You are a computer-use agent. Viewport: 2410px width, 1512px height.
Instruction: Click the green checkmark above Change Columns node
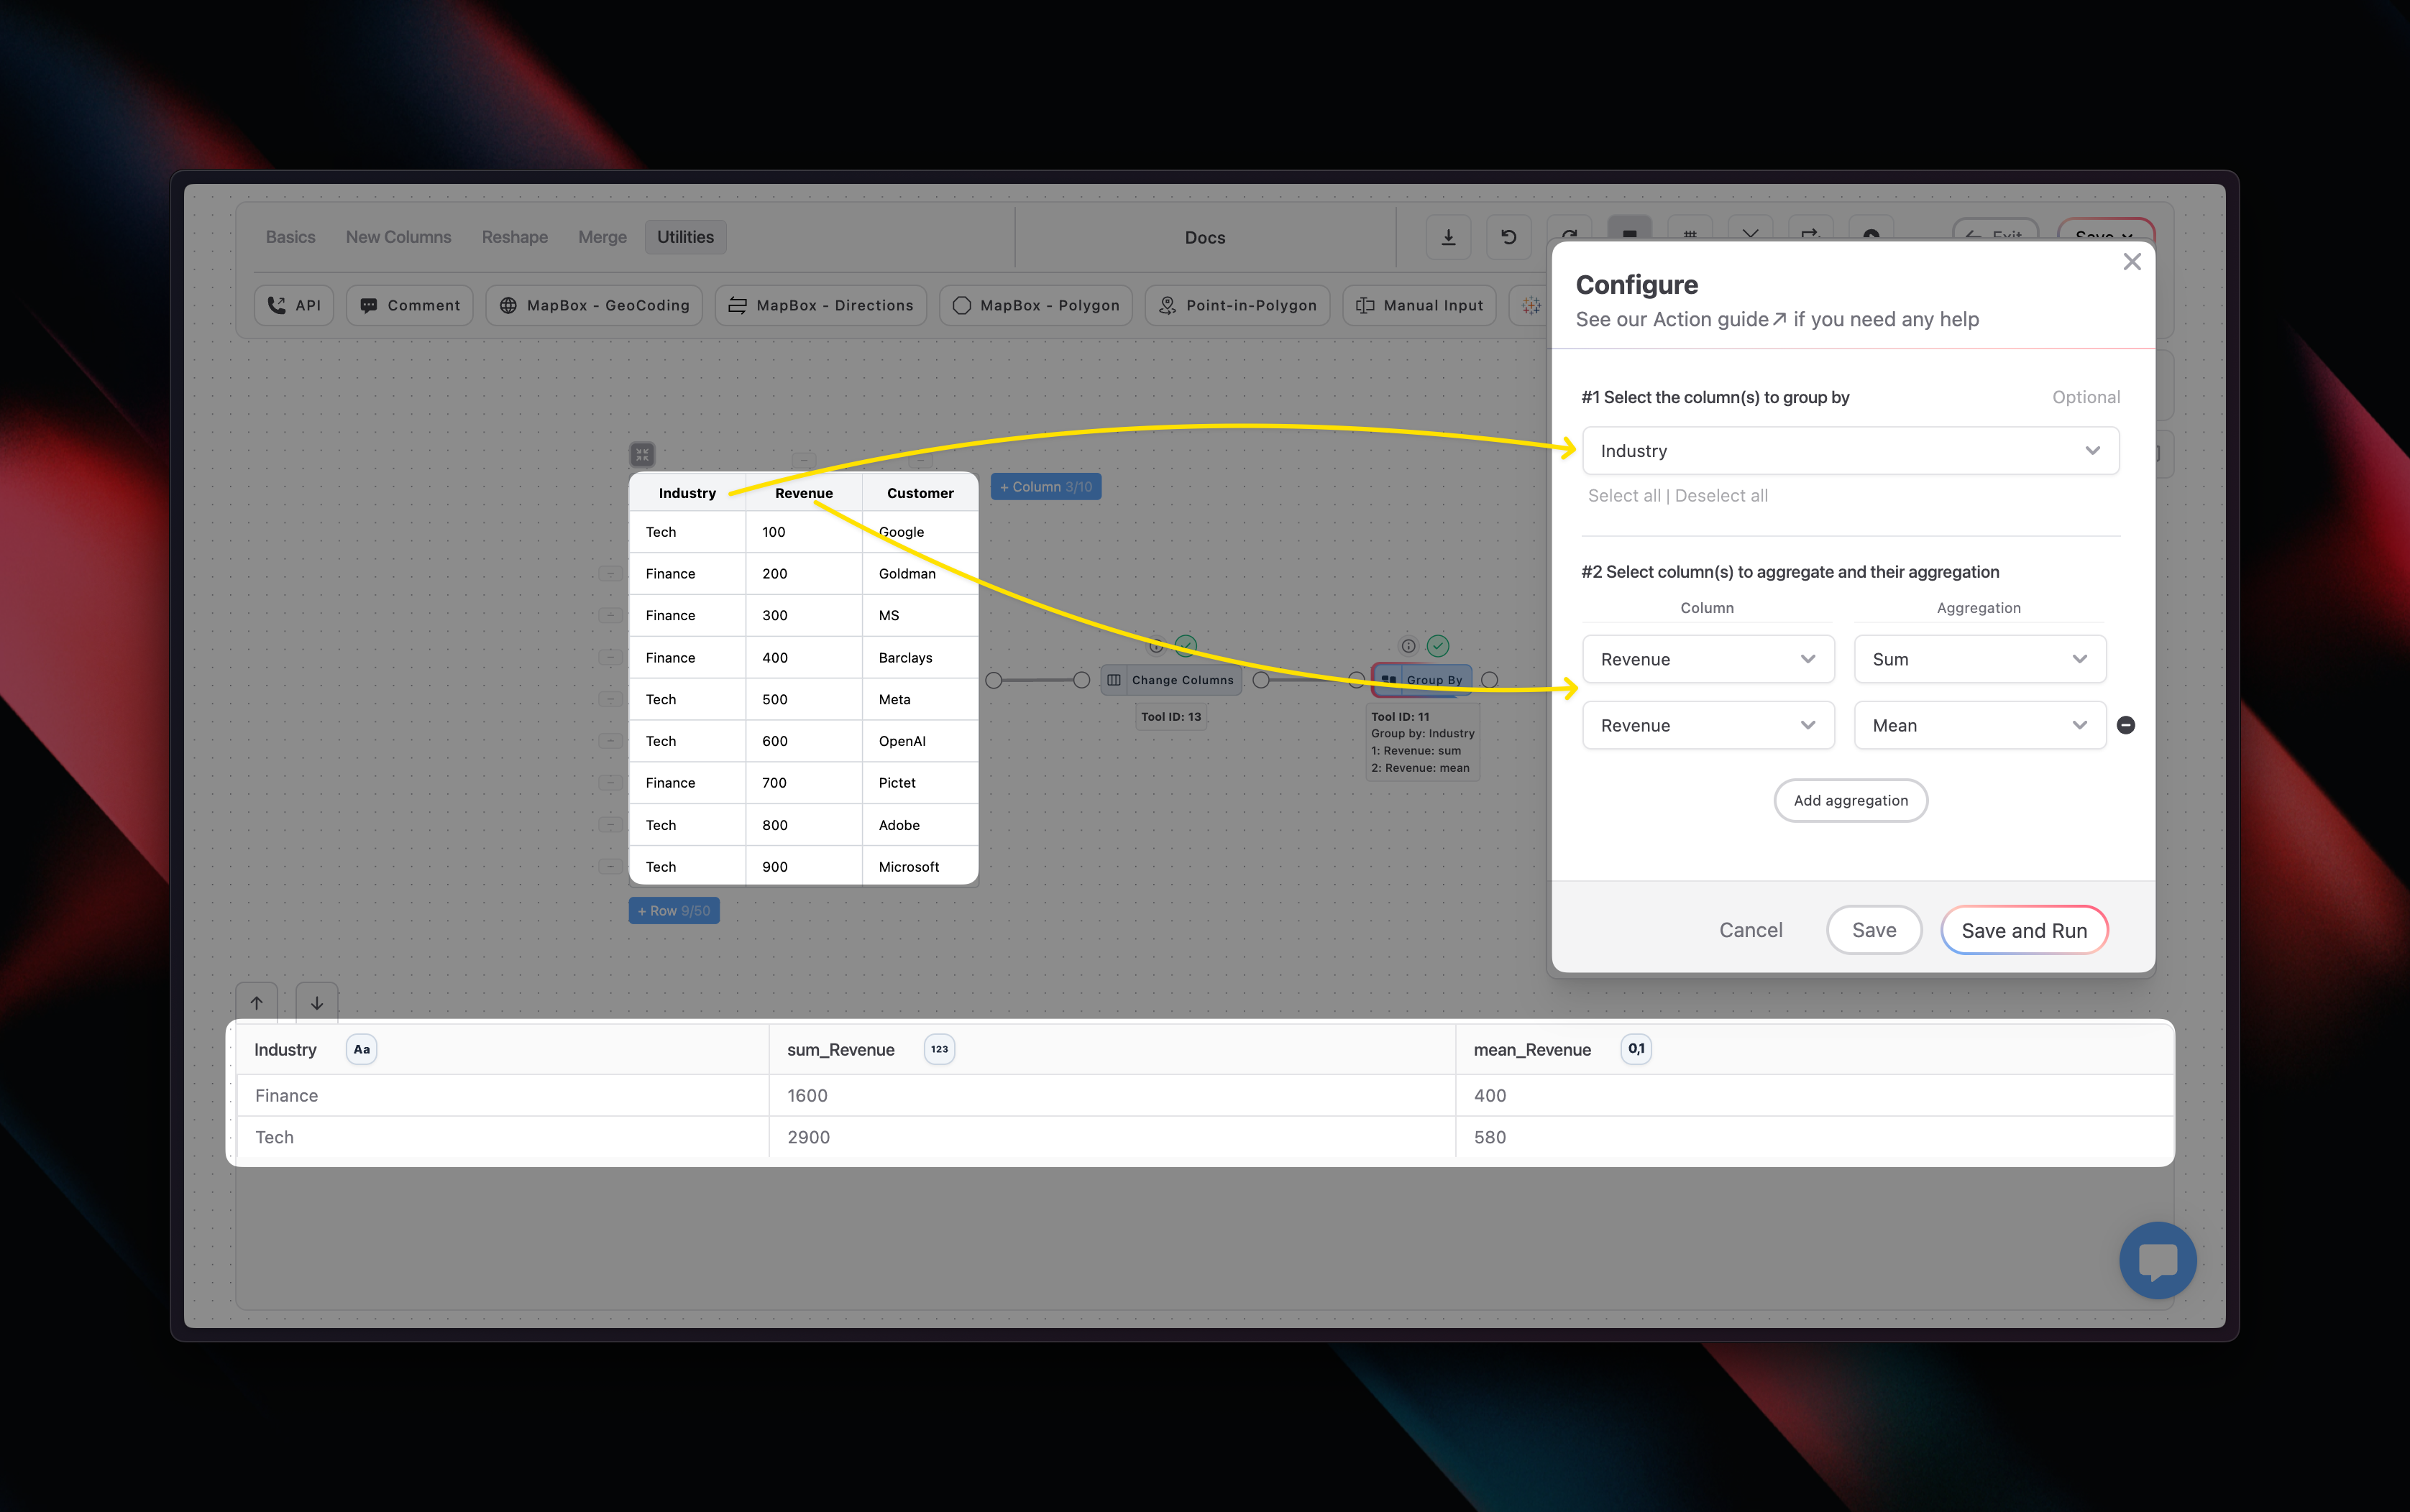tap(1186, 646)
